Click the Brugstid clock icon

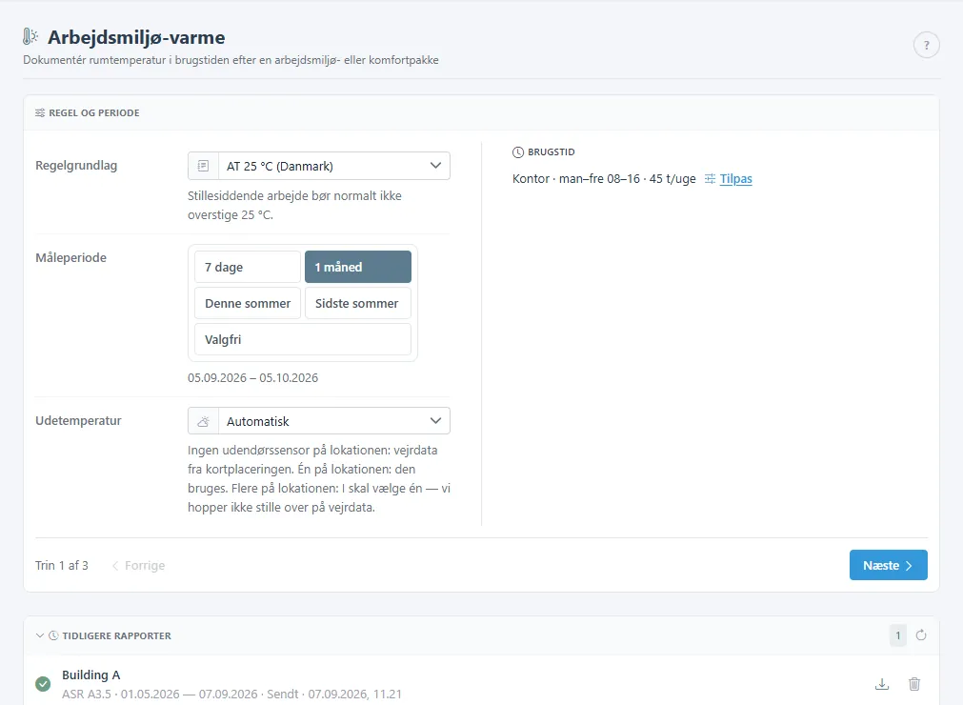[x=518, y=152]
